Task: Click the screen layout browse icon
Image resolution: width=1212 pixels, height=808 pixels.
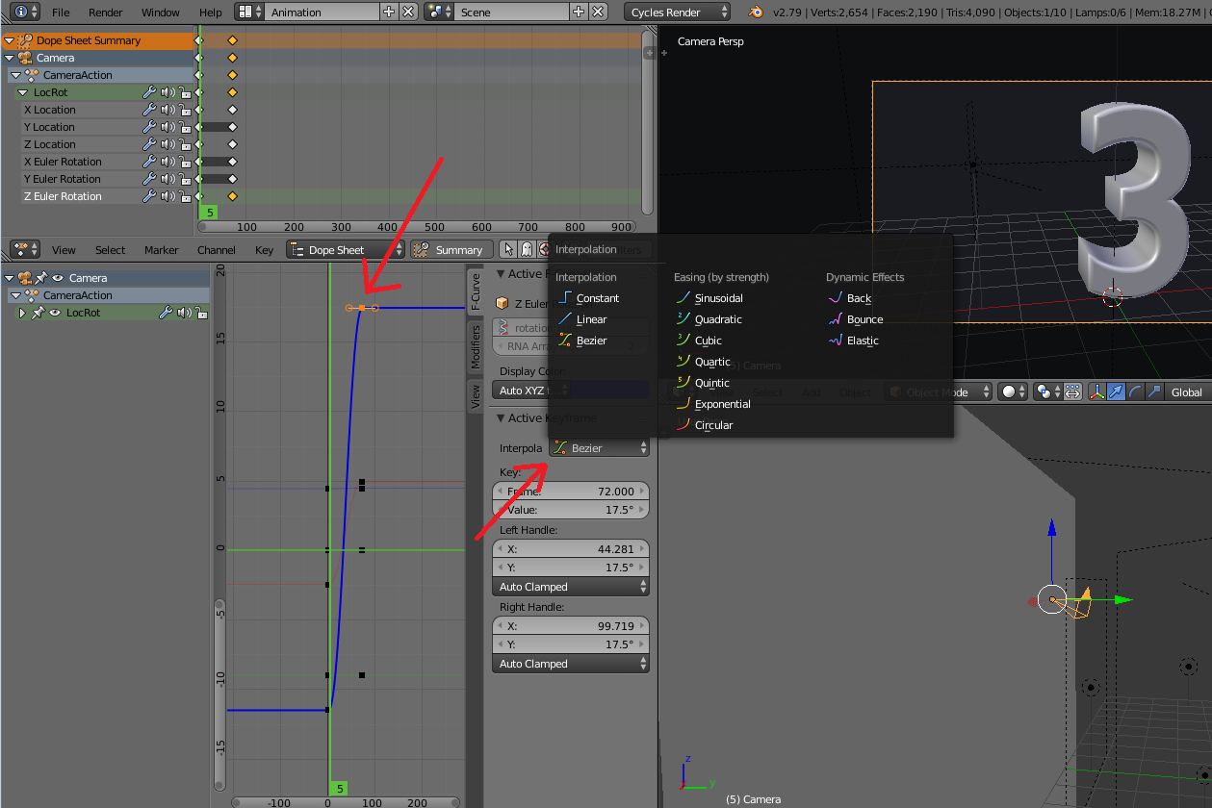Action: pos(248,13)
